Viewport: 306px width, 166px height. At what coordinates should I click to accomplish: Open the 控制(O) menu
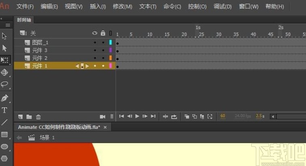197,6
